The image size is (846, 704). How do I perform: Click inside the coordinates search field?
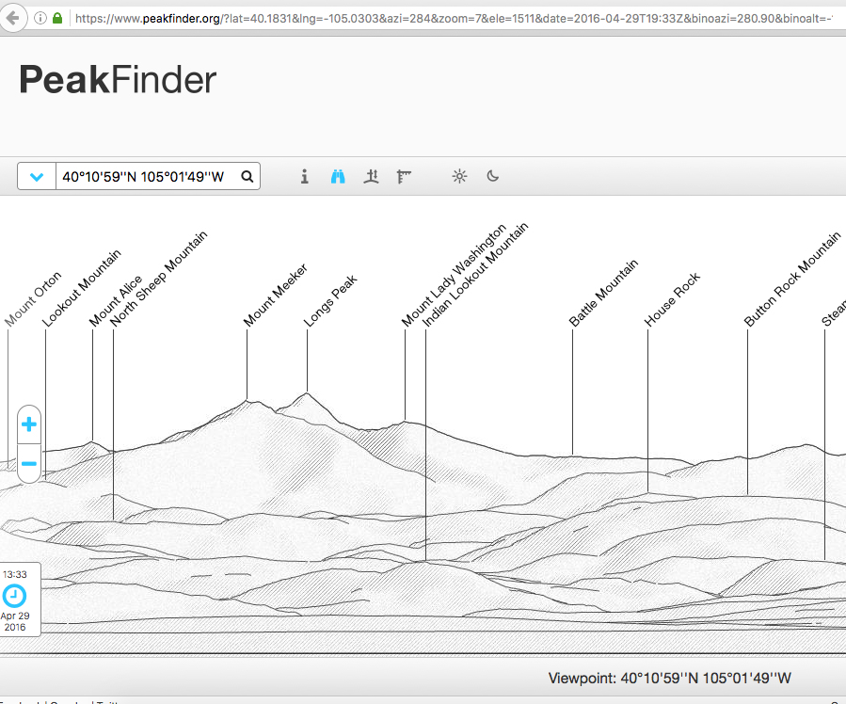(x=141, y=176)
